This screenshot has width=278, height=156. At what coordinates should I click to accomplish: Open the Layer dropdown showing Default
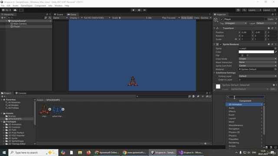266,23
